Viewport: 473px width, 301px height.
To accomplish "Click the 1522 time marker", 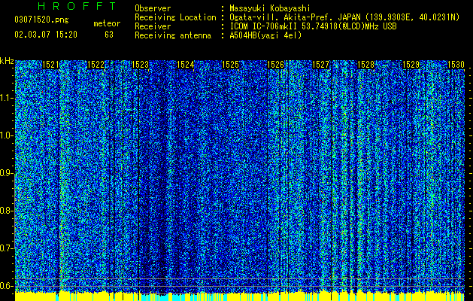I will [96, 65].
